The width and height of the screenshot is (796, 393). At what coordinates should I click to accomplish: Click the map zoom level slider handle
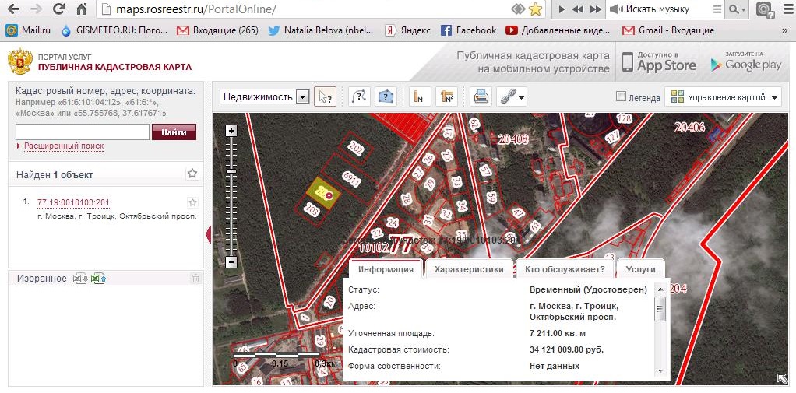click(231, 171)
